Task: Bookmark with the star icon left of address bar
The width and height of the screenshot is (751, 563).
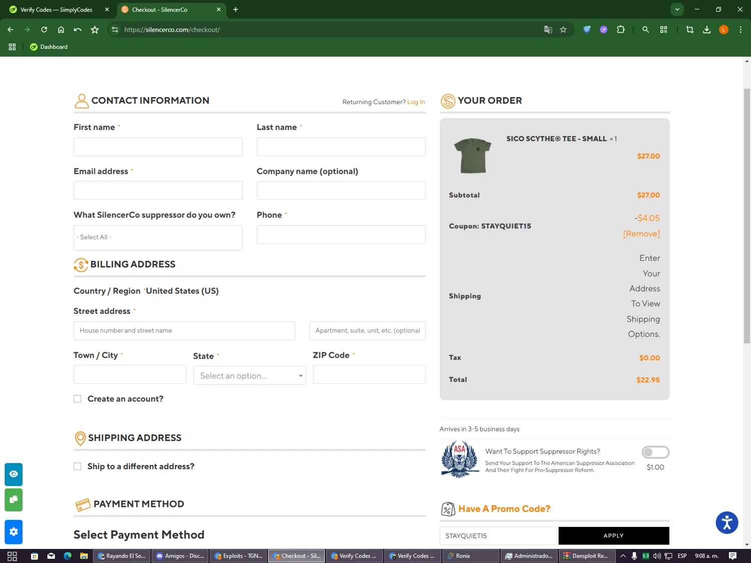Action: (x=95, y=30)
